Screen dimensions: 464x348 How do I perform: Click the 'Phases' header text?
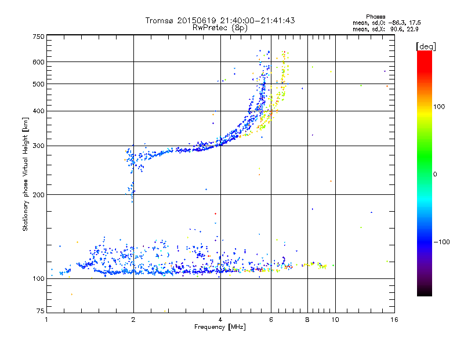[x=375, y=17]
